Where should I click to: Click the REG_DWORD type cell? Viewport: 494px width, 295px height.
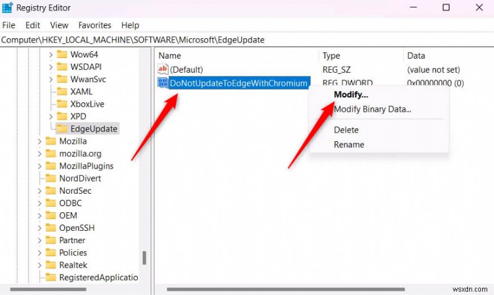tap(348, 83)
